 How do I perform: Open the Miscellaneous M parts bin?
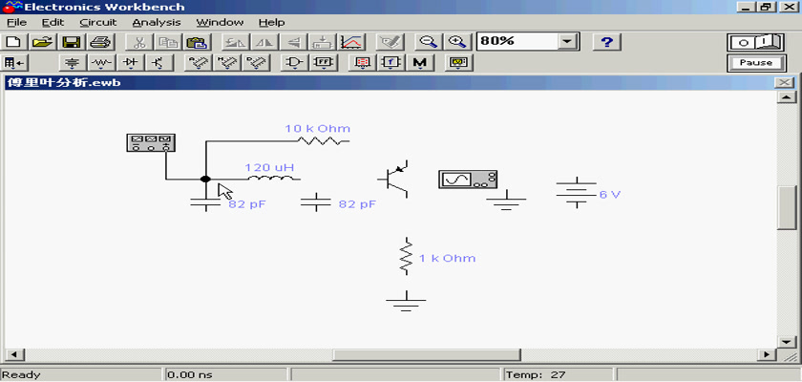420,63
